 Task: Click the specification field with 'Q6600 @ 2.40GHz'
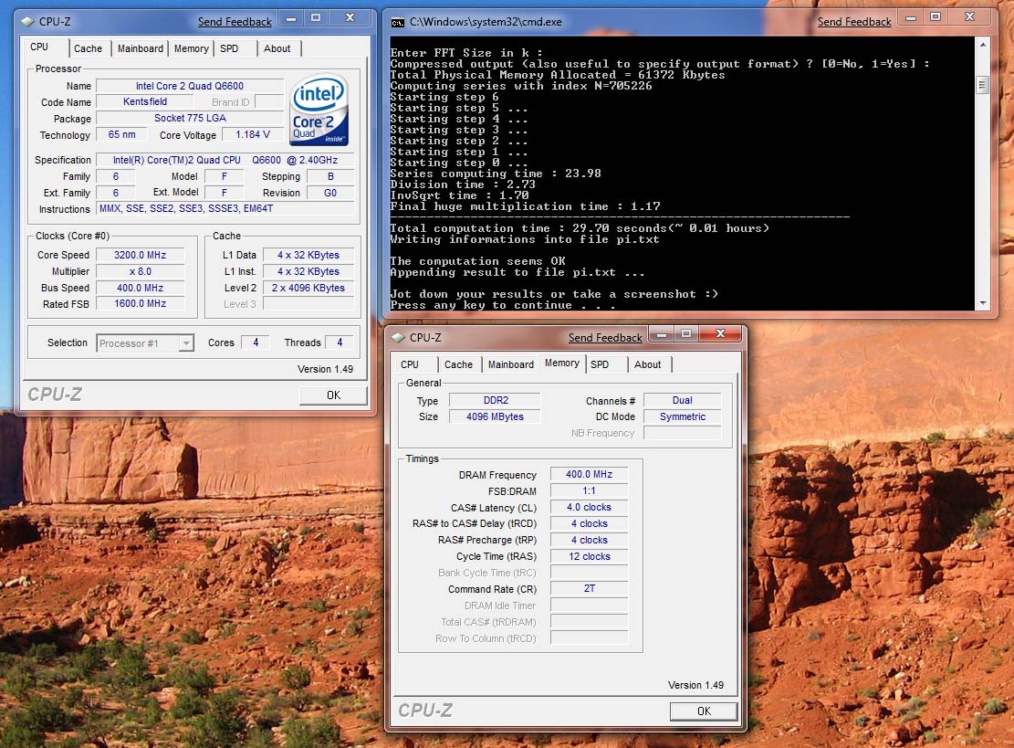pyautogui.click(x=225, y=160)
